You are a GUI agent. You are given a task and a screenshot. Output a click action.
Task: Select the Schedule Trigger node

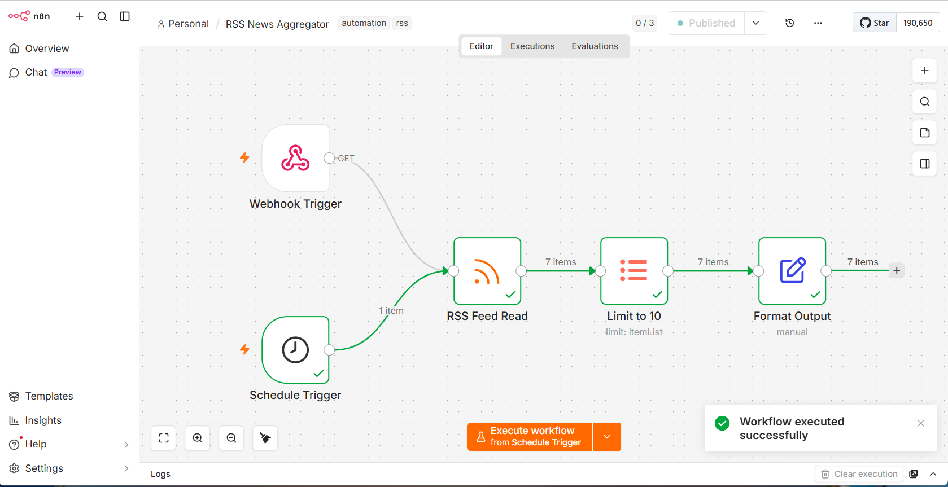point(295,350)
